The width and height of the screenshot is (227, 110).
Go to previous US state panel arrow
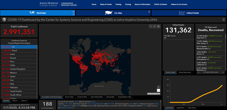pyautogui.click(x=198, y=72)
